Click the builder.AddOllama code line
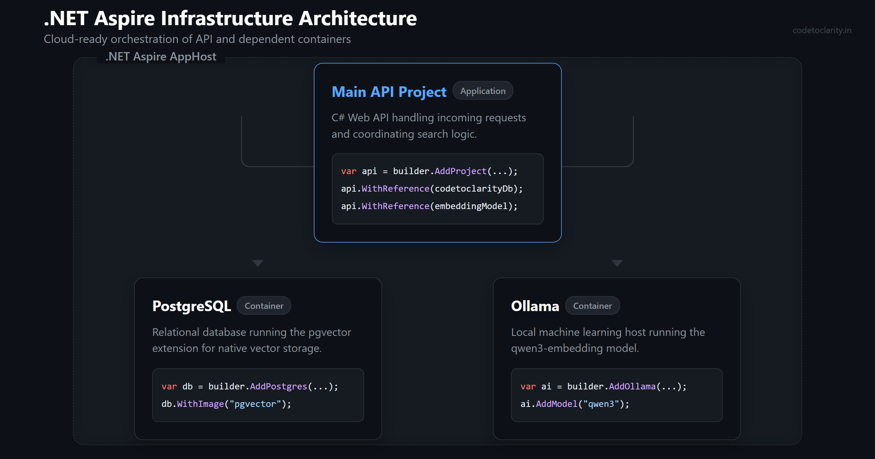The width and height of the screenshot is (875, 459). [603, 387]
